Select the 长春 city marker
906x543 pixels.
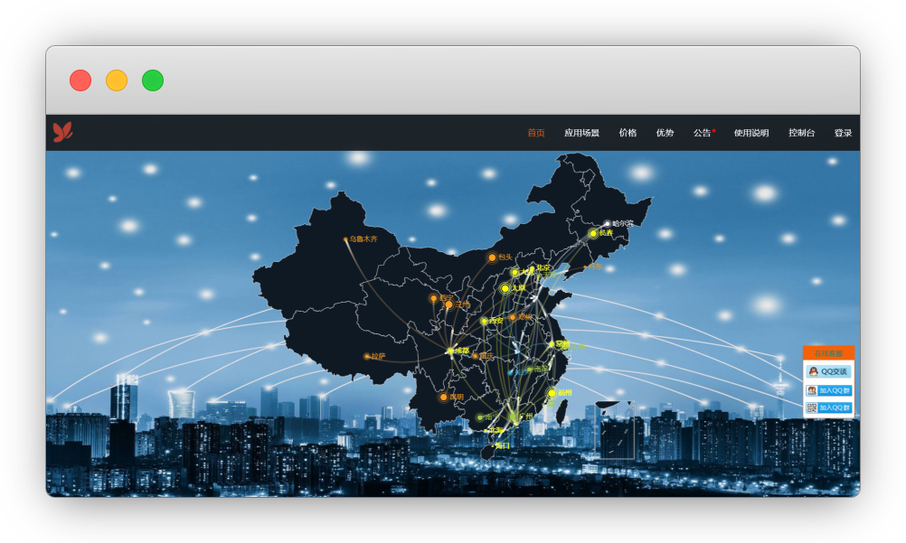[x=593, y=233]
